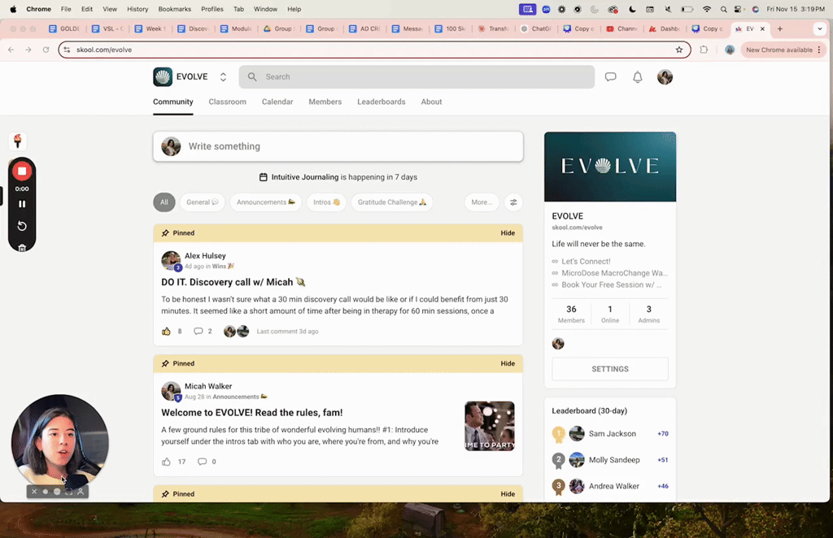Open Welcome to EVOLVE post title

pos(252,413)
